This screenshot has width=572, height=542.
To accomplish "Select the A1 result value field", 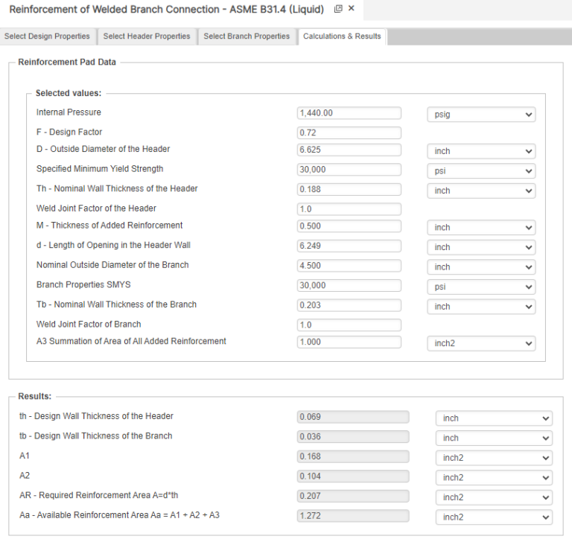I will point(353,456).
